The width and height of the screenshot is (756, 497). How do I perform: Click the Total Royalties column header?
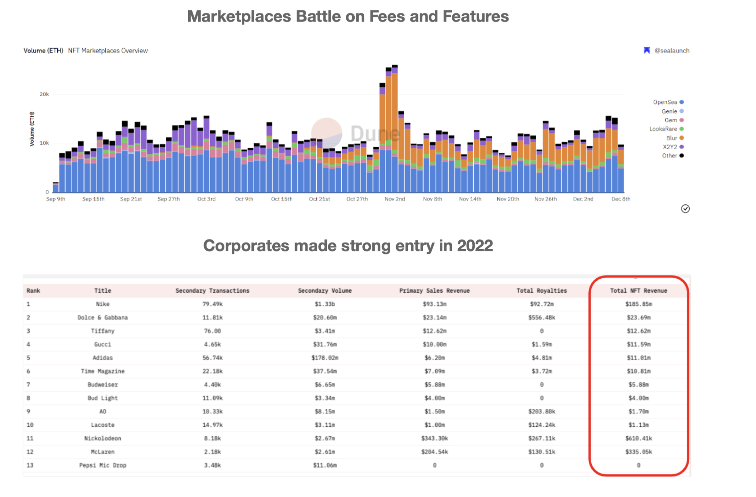542,290
